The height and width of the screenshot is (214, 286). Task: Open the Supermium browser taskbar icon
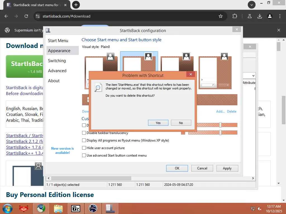41,208
